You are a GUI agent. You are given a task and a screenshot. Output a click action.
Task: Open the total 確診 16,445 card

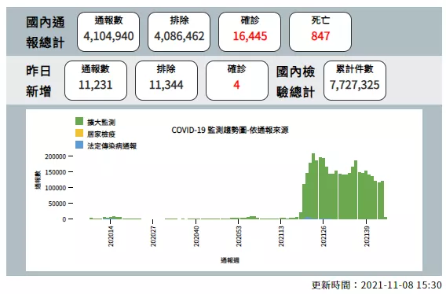tap(250, 31)
